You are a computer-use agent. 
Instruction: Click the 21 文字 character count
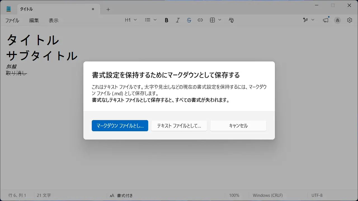pos(44,195)
